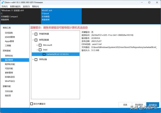This screenshot has width=161, height=113.
Task: Check the 系统设备 checkbox
Action: point(36,60)
